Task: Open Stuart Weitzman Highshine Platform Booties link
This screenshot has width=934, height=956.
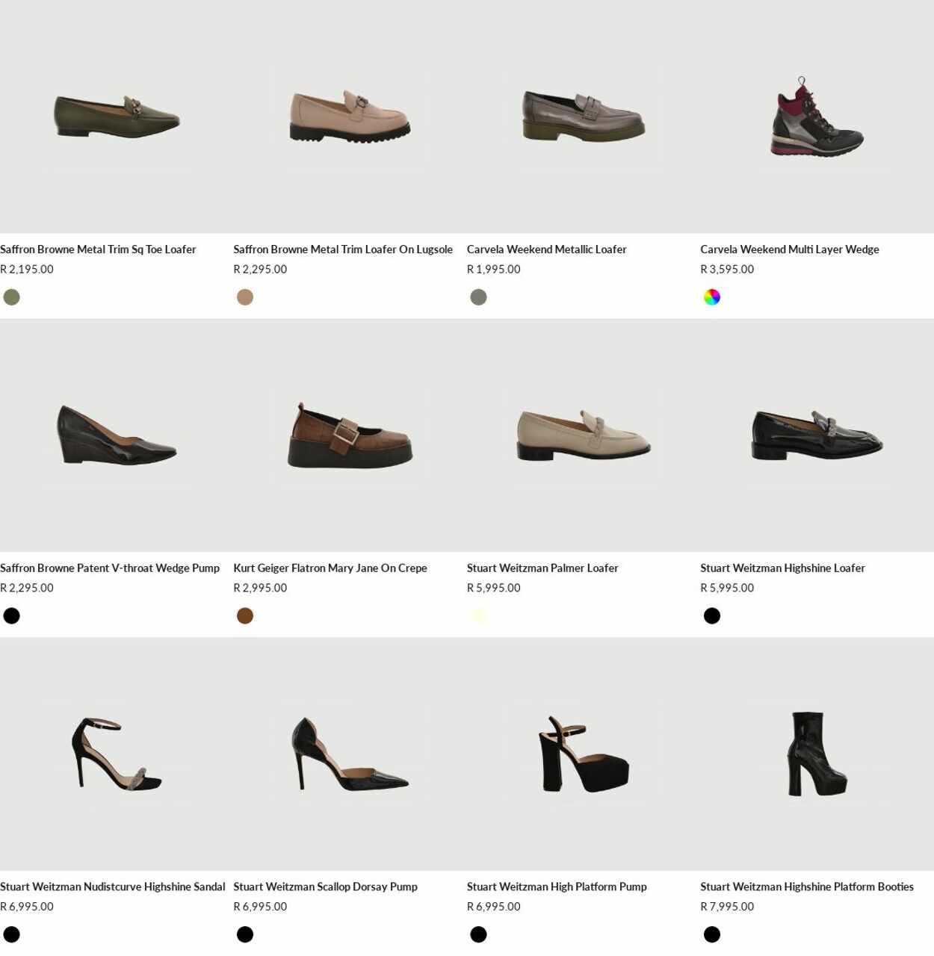Action: [x=807, y=887]
